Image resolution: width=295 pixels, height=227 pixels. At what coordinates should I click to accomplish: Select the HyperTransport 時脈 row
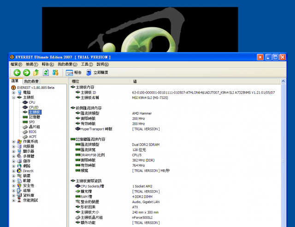[x=175, y=129]
